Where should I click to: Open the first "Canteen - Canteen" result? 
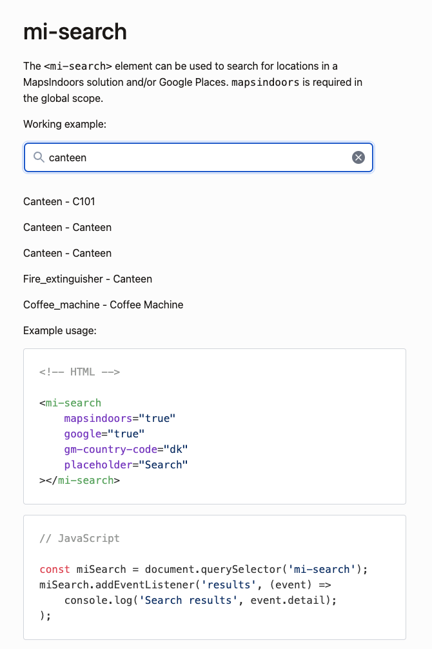click(x=67, y=227)
